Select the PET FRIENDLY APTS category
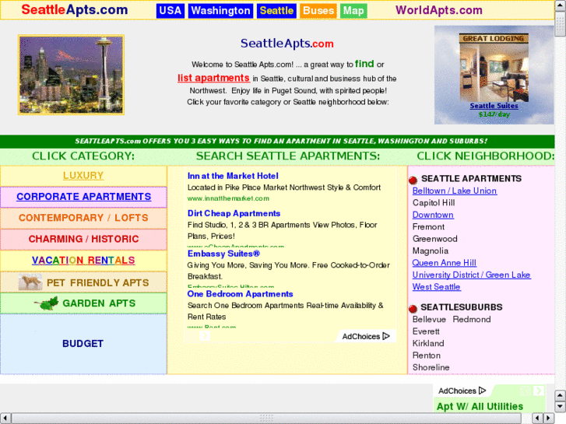Image resolution: width=566 pixels, height=424 pixels. tap(98, 282)
